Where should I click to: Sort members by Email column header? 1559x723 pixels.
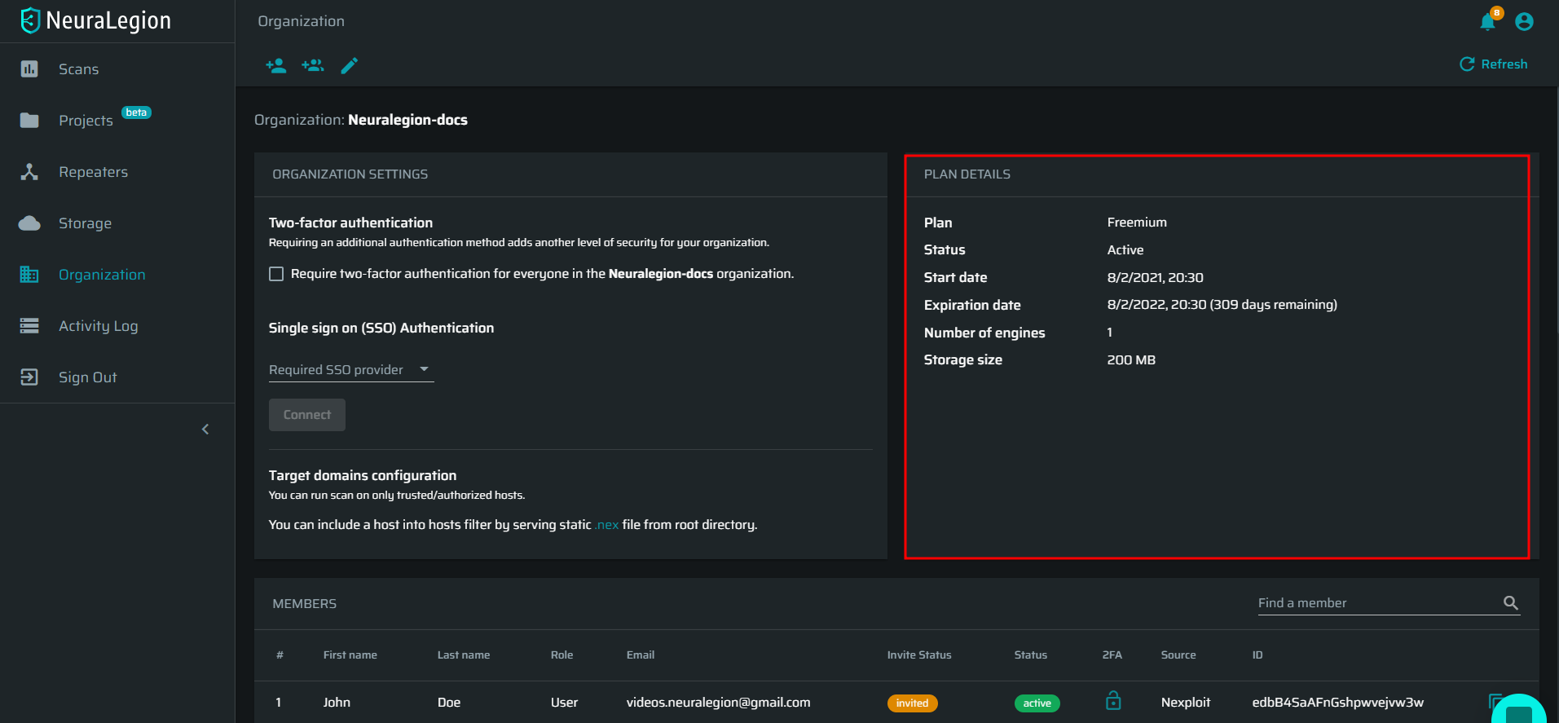[x=640, y=655]
